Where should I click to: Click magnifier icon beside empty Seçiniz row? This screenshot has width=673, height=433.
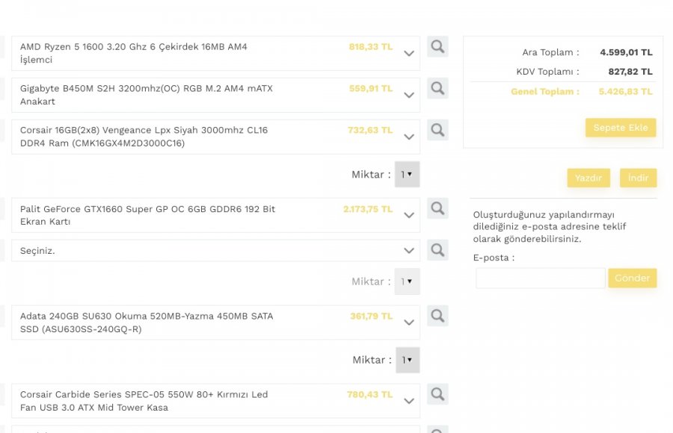point(437,249)
